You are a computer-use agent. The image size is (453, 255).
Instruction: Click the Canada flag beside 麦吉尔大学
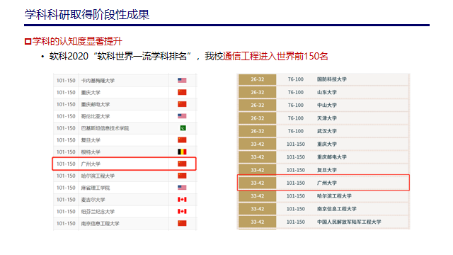pyautogui.click(x=182, y=200)
